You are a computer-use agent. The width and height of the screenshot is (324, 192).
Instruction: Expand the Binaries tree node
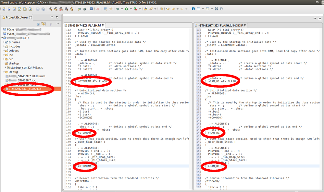[x=4, y=42]
